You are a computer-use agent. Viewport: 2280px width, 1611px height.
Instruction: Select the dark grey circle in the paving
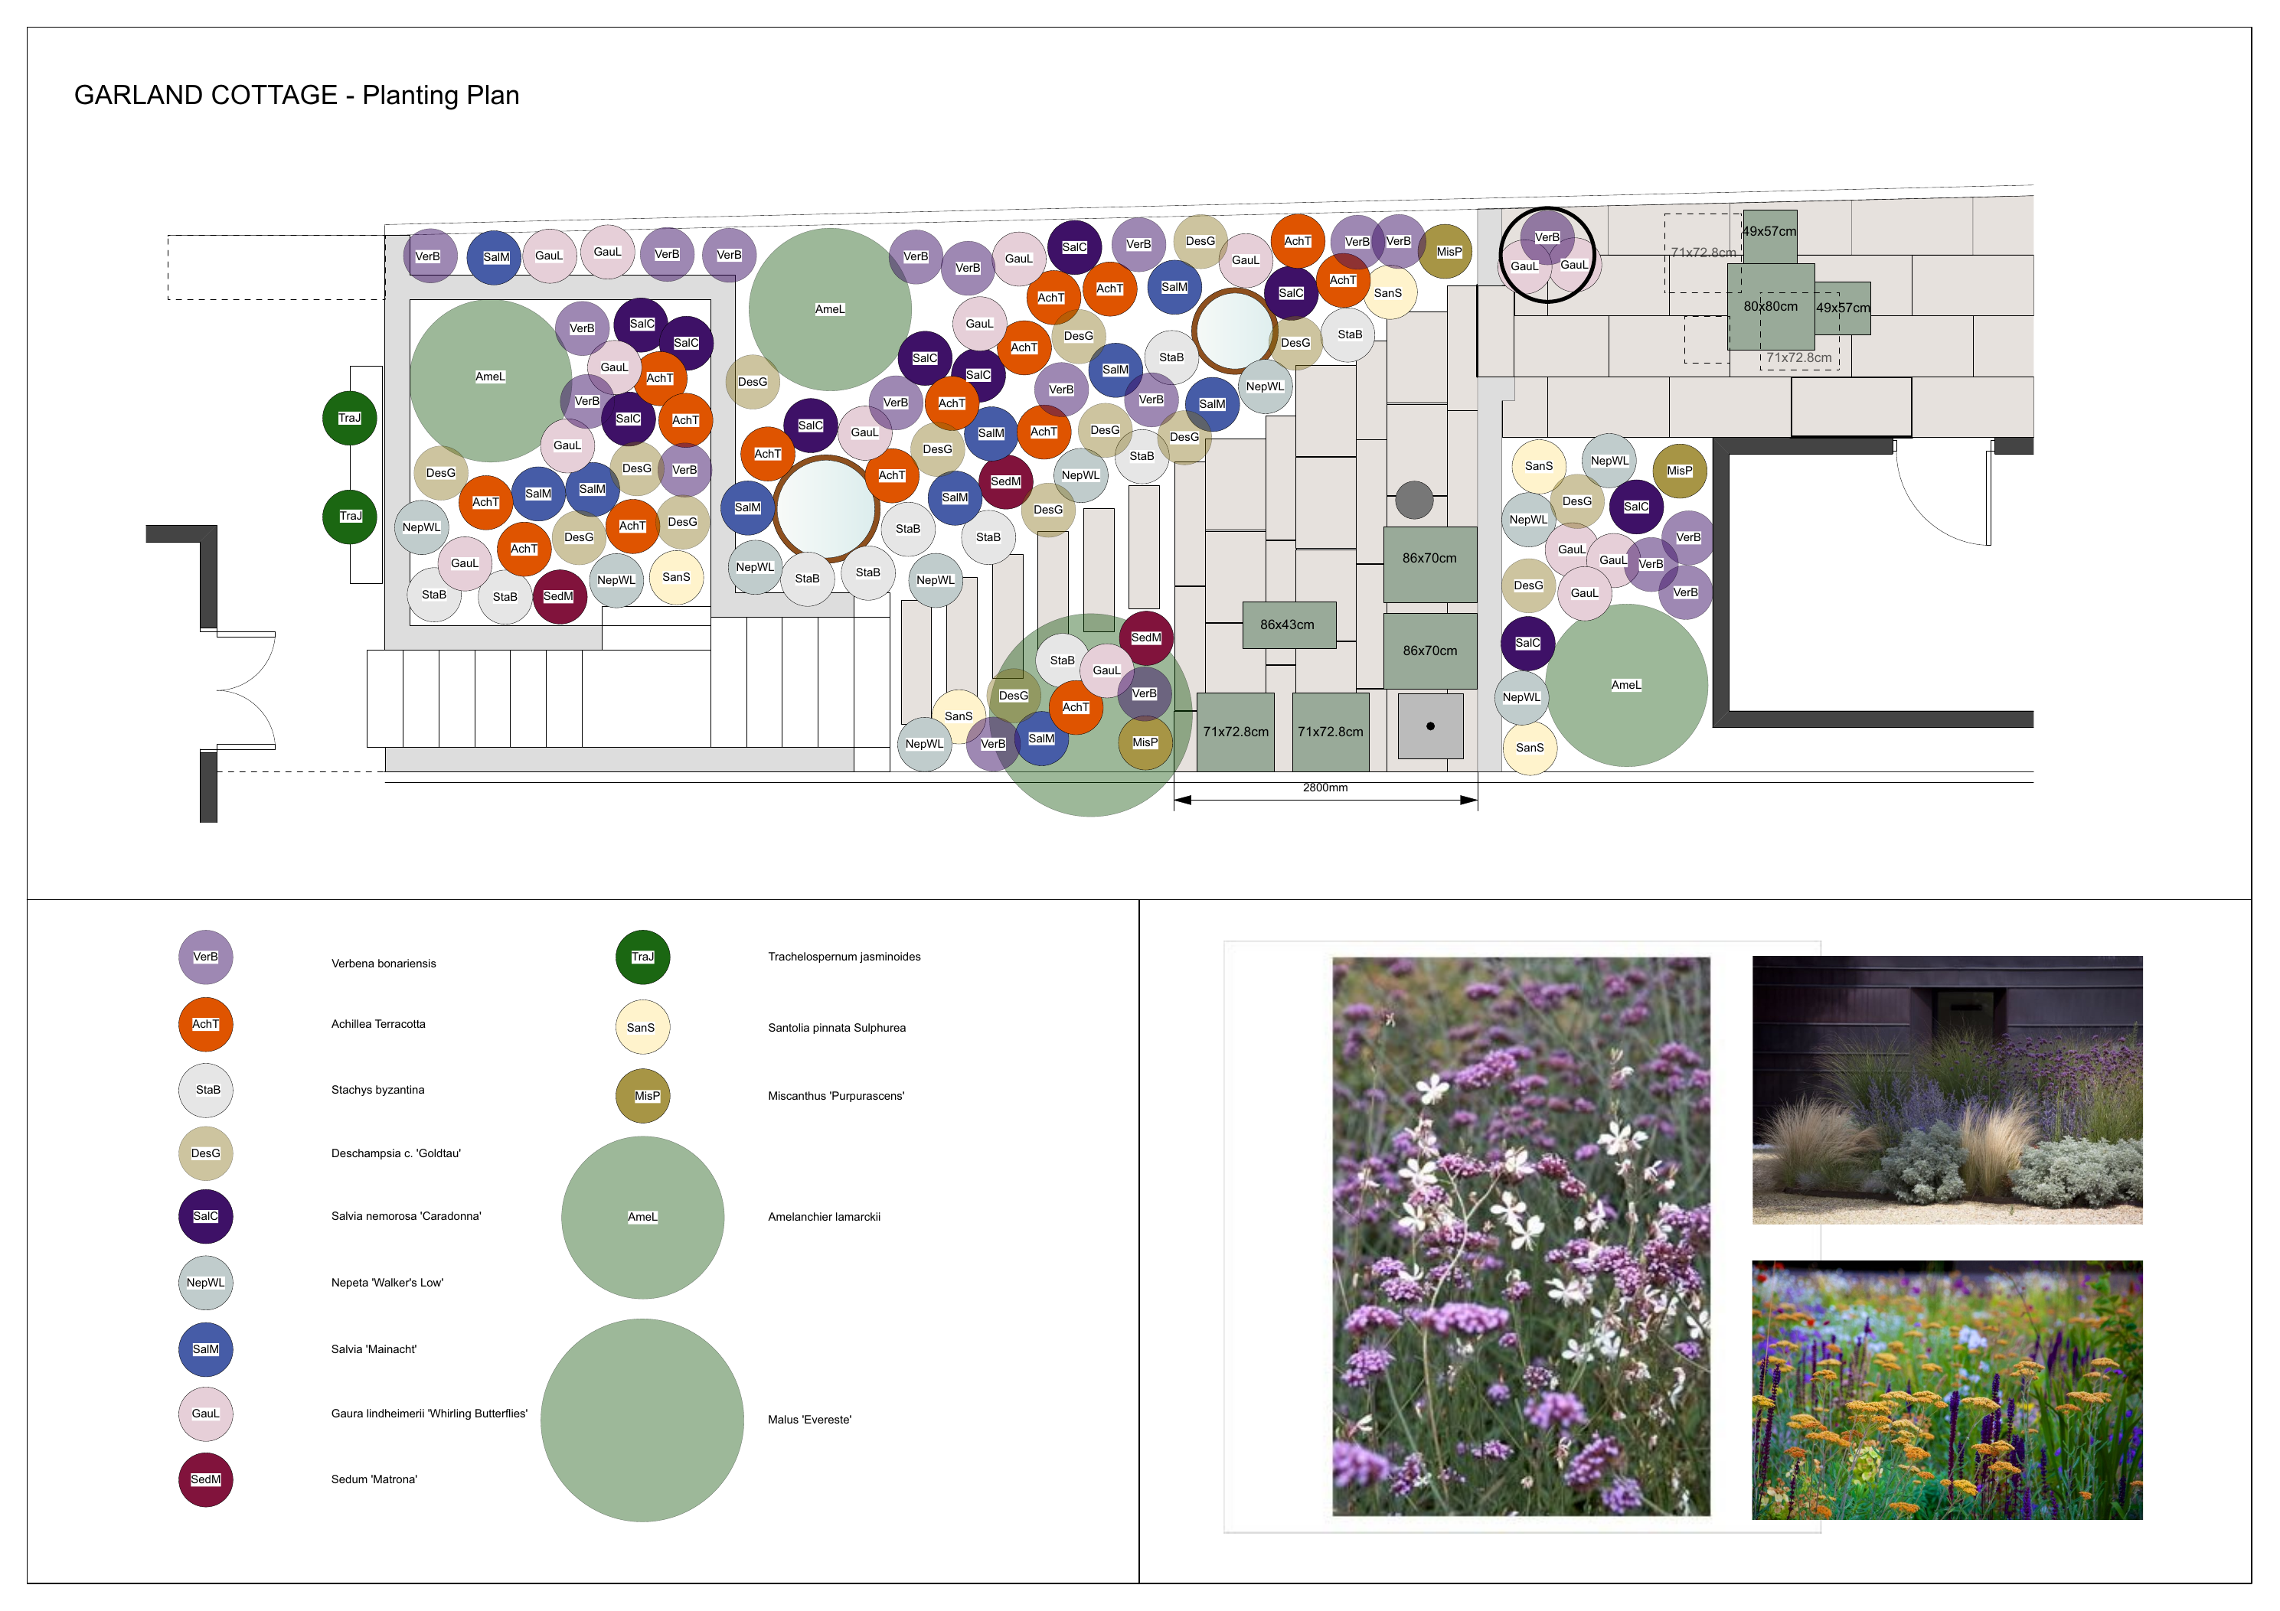click(x=1414, y=499)
